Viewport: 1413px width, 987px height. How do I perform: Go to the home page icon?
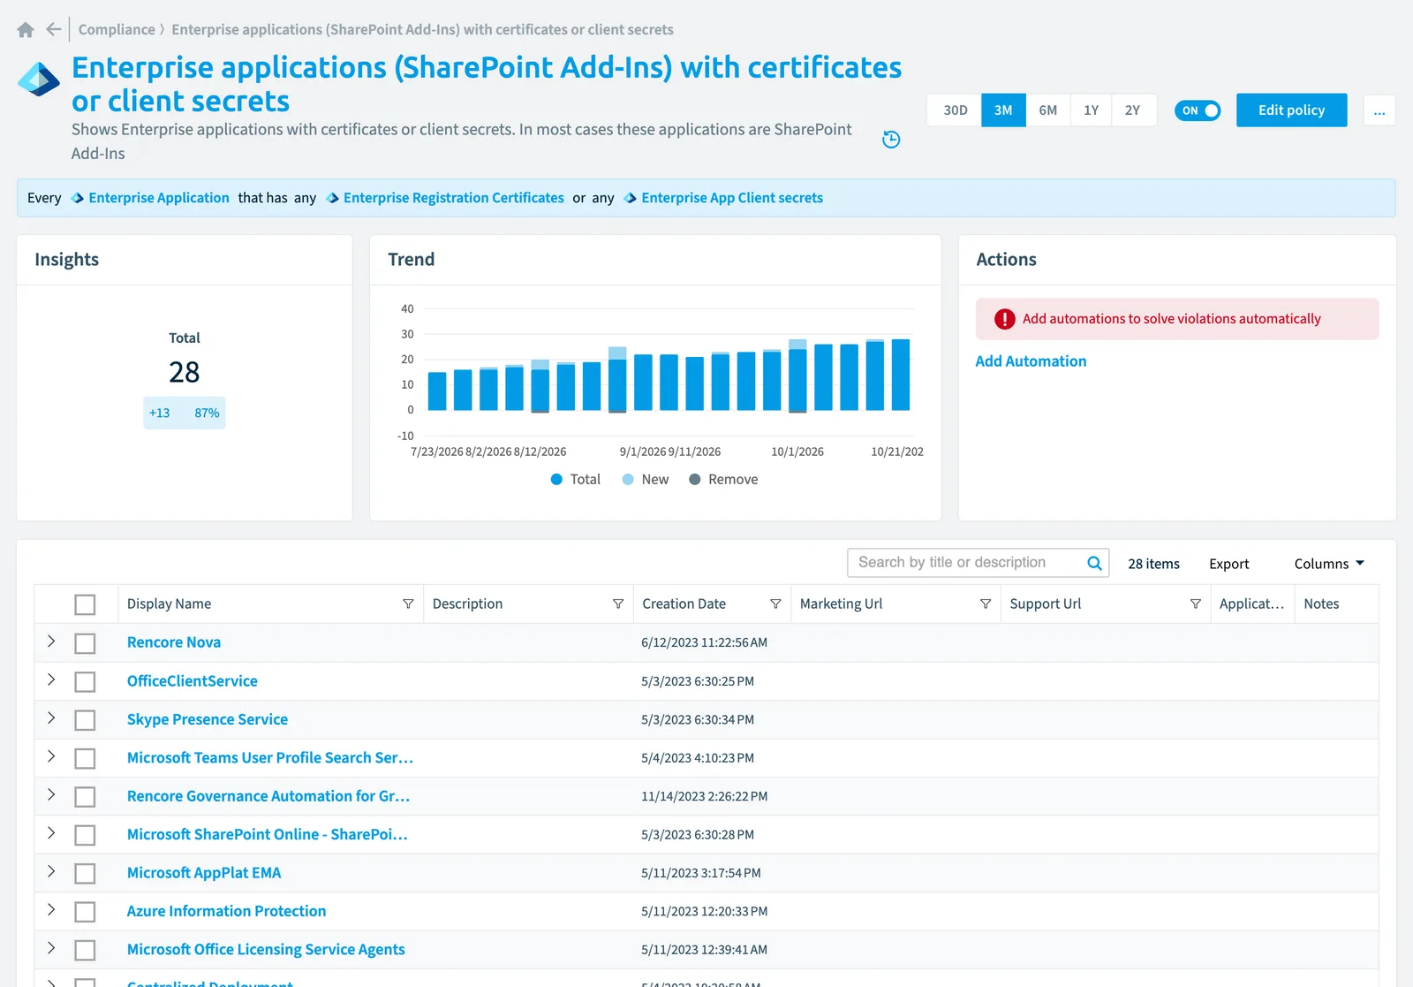(x=26, y=30)
